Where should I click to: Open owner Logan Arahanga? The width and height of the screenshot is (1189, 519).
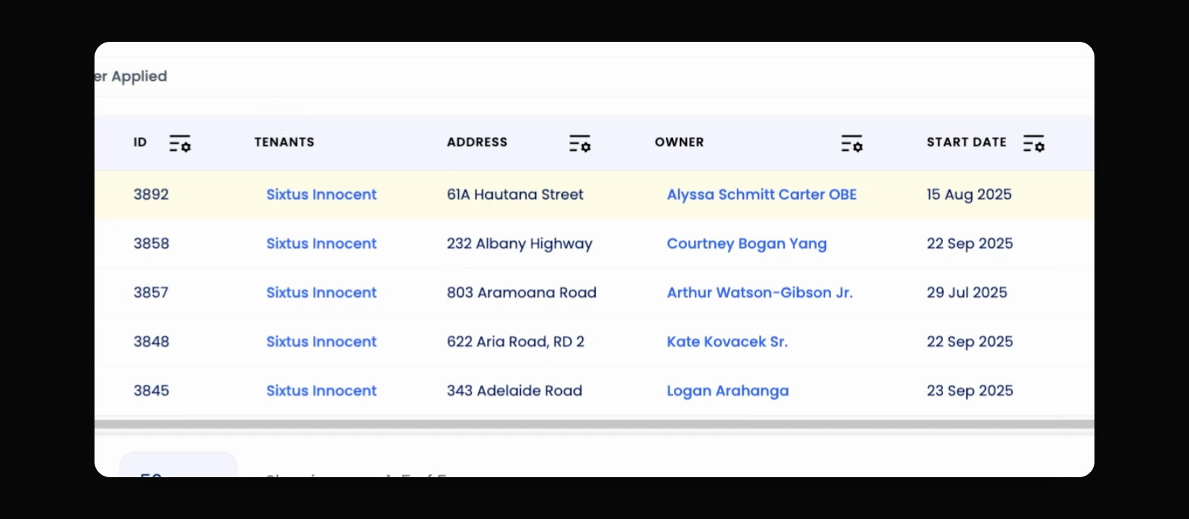pyautogui.click(x=728, y=391)
